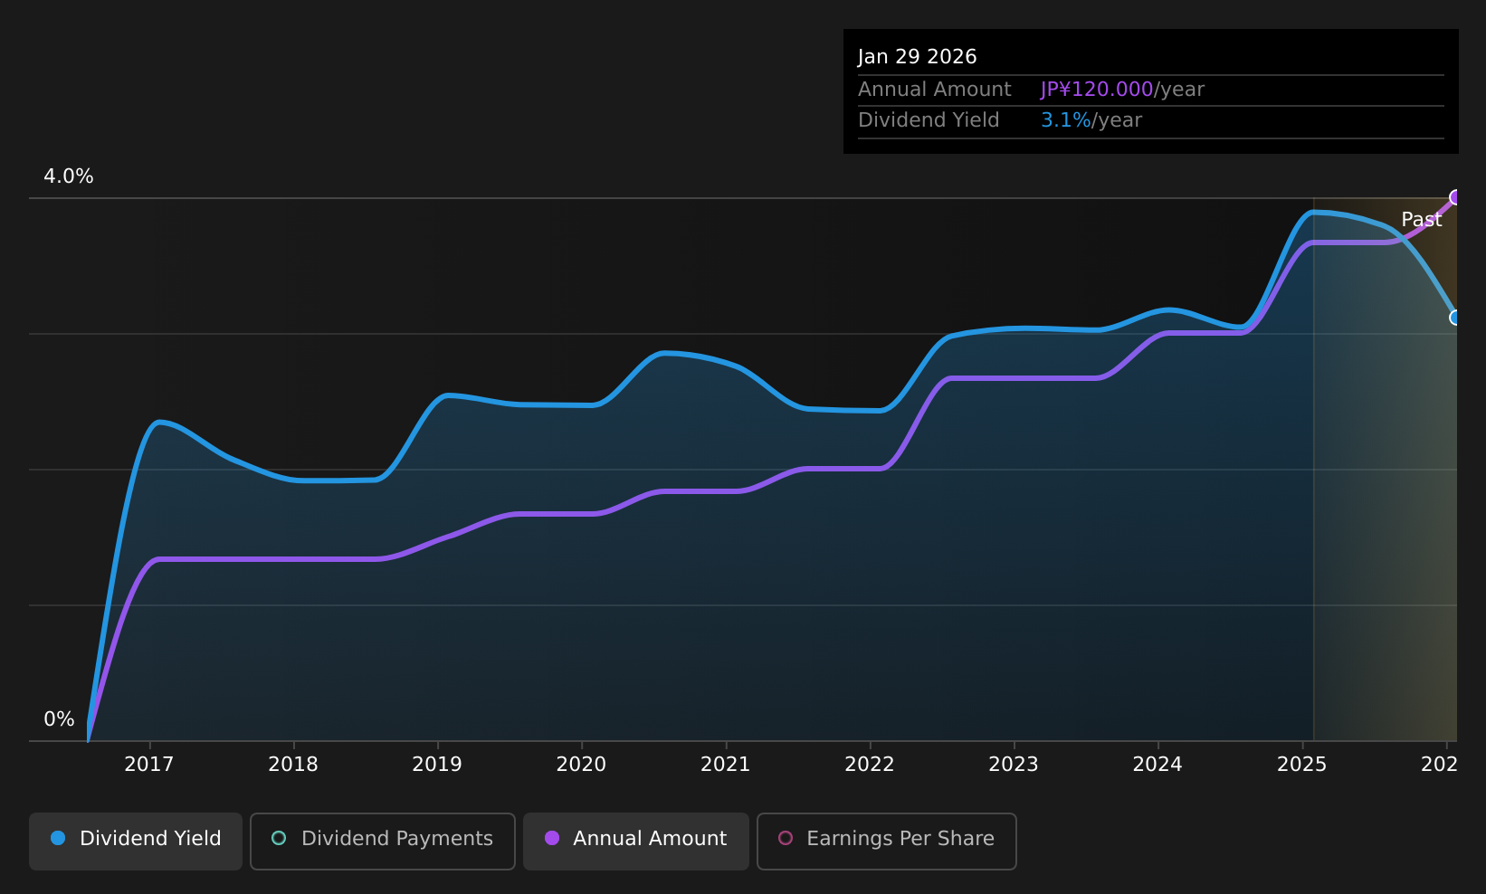Click the 'Past' label on chart
This screenshot has height=894, width=1486.
(x=1422, y=220)
